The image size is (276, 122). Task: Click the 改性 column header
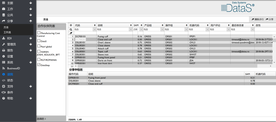tap(265, 25)
